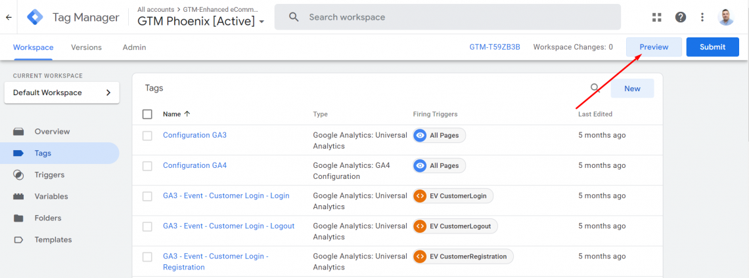This screenshot has width=749, height=278.
Task: Select checkbox for Configuration GA4 tag
Action: pos(147,166)
